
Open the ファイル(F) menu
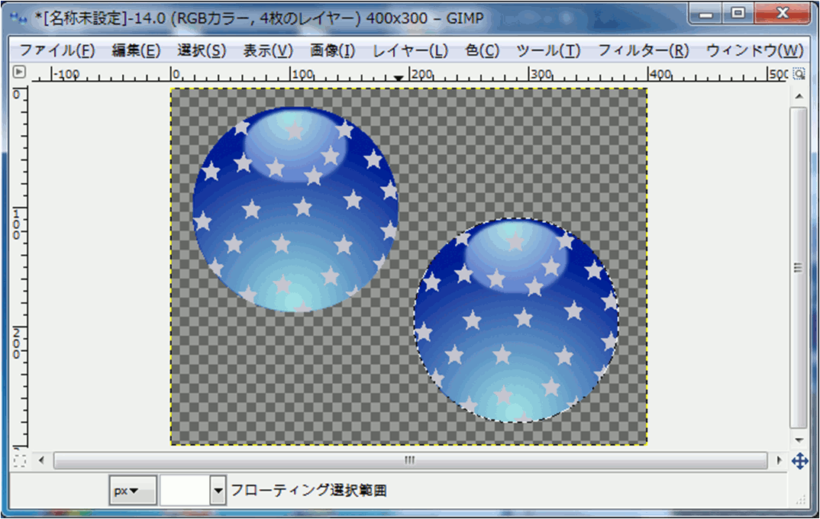click(56, 51)
